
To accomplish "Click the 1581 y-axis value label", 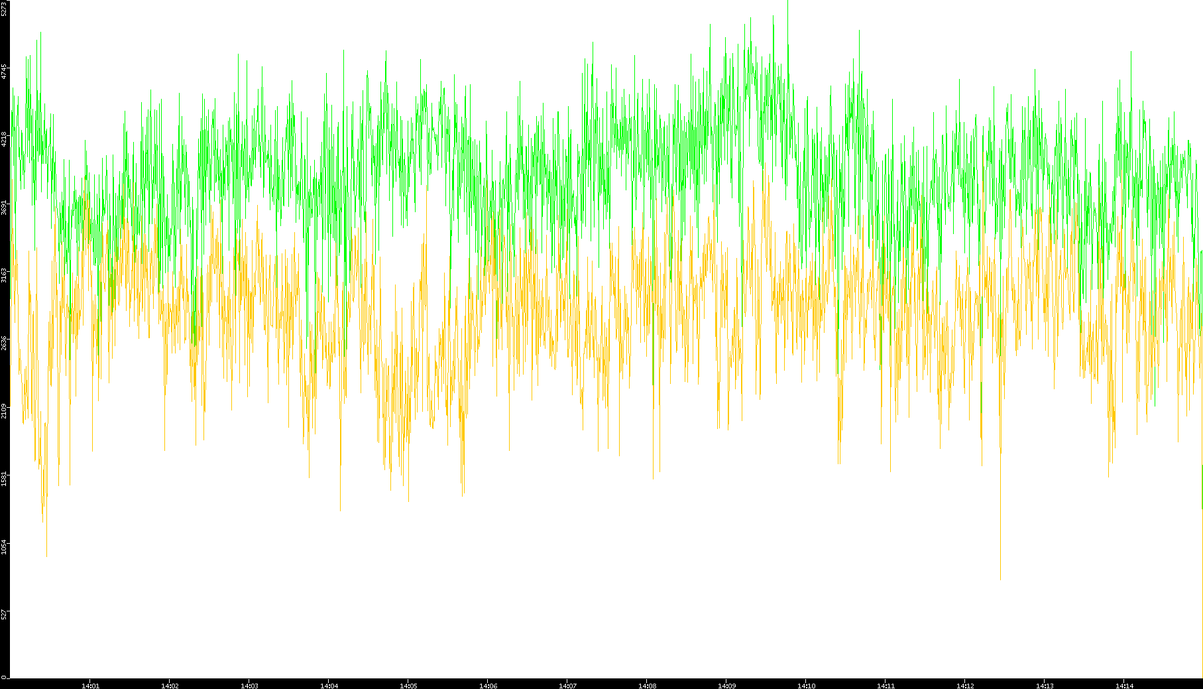I will coord(5,479).
